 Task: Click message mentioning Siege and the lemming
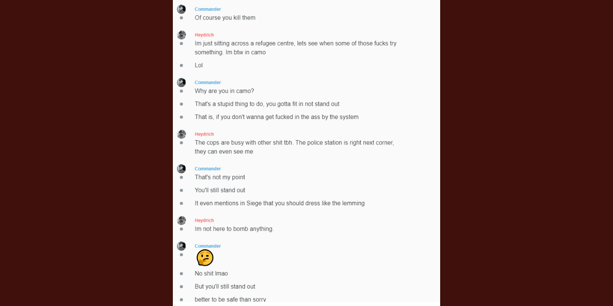click(280, 203)
